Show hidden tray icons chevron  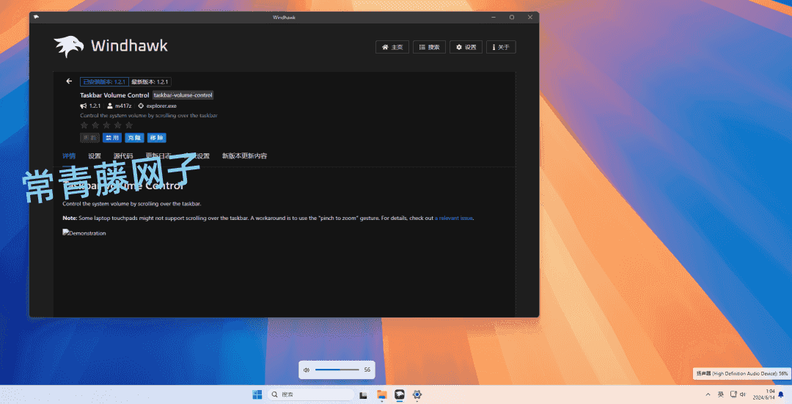708,394
